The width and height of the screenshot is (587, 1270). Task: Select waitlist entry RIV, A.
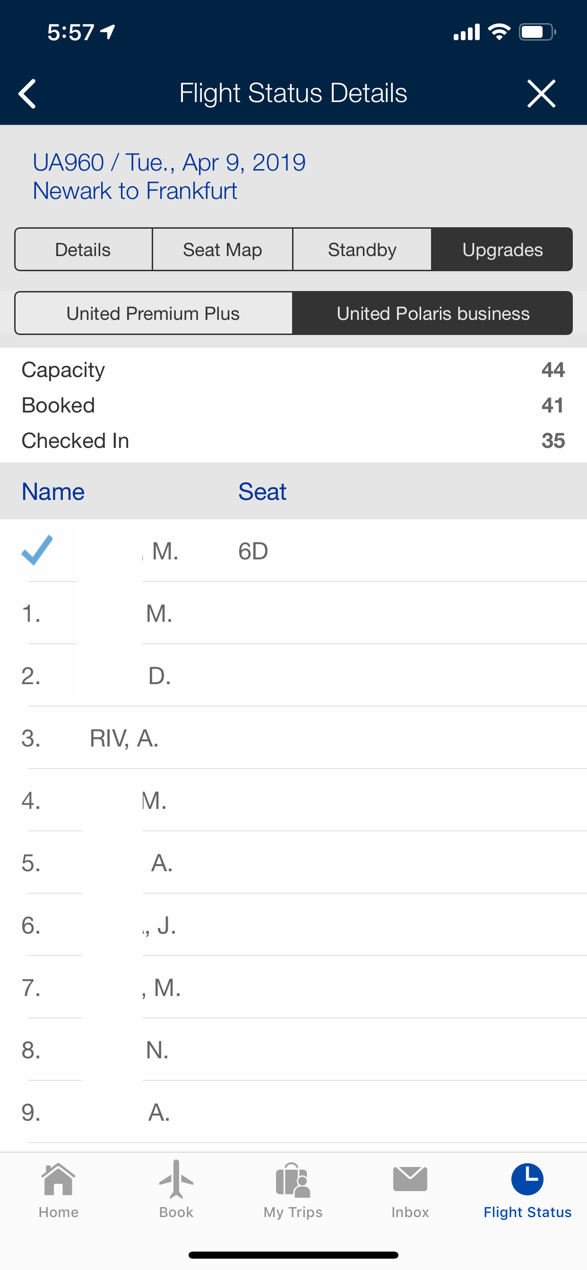[x=124, y=738]
